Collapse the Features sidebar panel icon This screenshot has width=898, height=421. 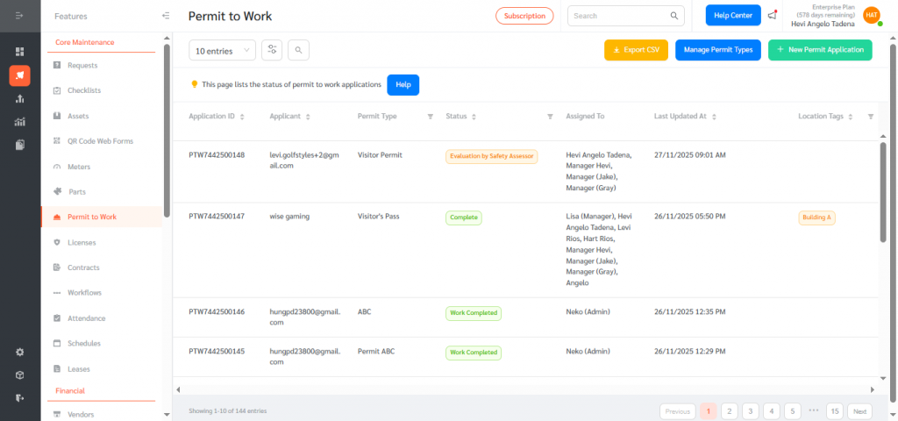coord(166,16)
